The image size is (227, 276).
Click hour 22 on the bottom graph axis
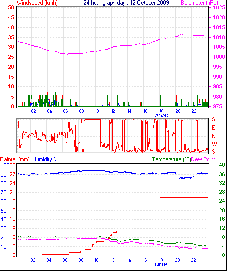(x=193, y=260)
